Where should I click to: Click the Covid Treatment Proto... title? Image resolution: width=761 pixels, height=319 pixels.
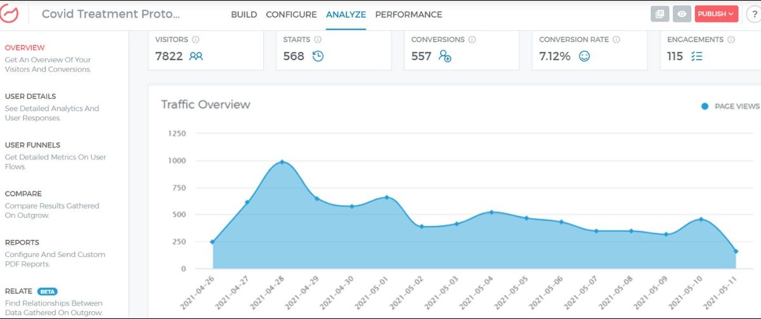[x=110, y=14]
